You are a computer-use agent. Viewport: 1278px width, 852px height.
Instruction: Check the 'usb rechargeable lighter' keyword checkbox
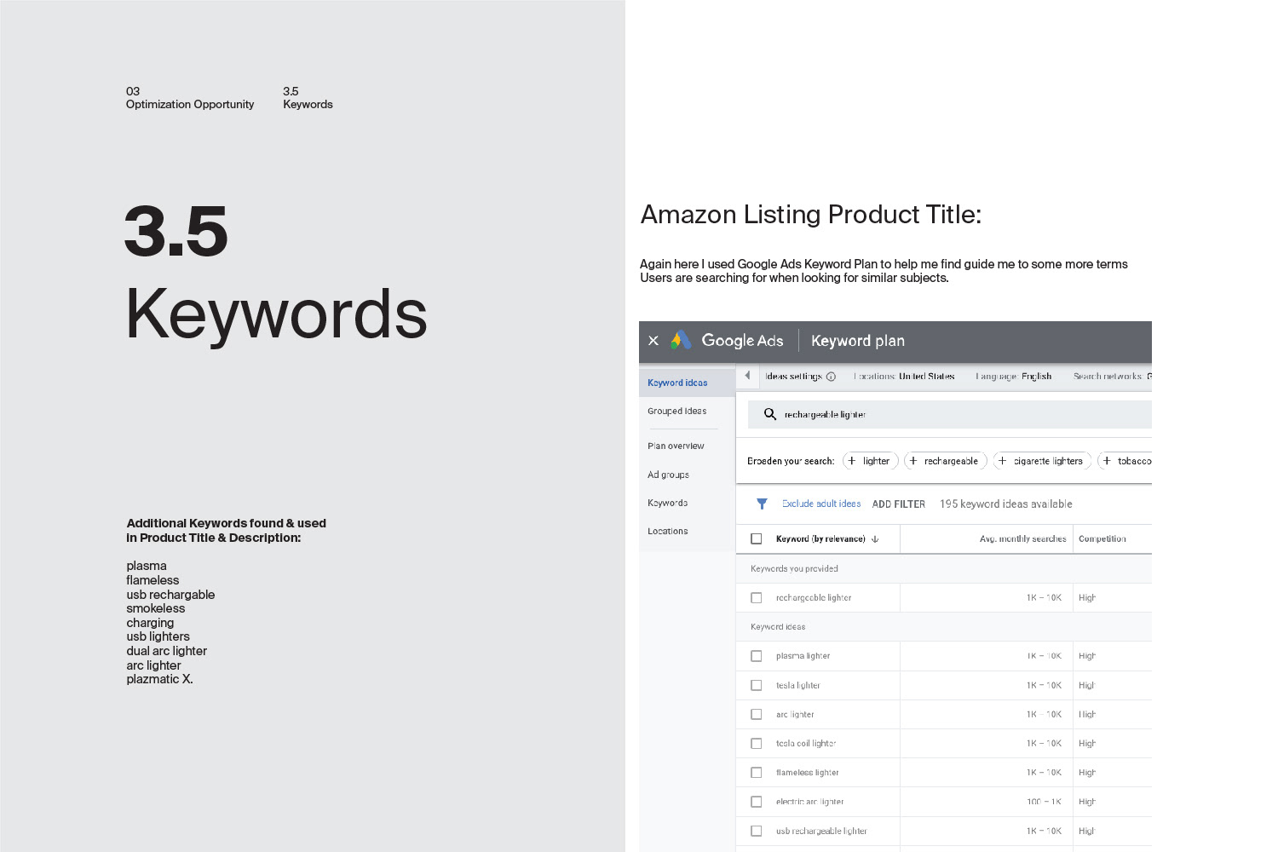[x=756, y=831]
